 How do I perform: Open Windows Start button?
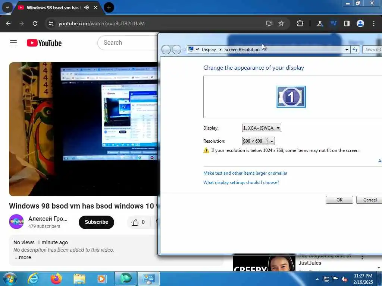[10, 279]
